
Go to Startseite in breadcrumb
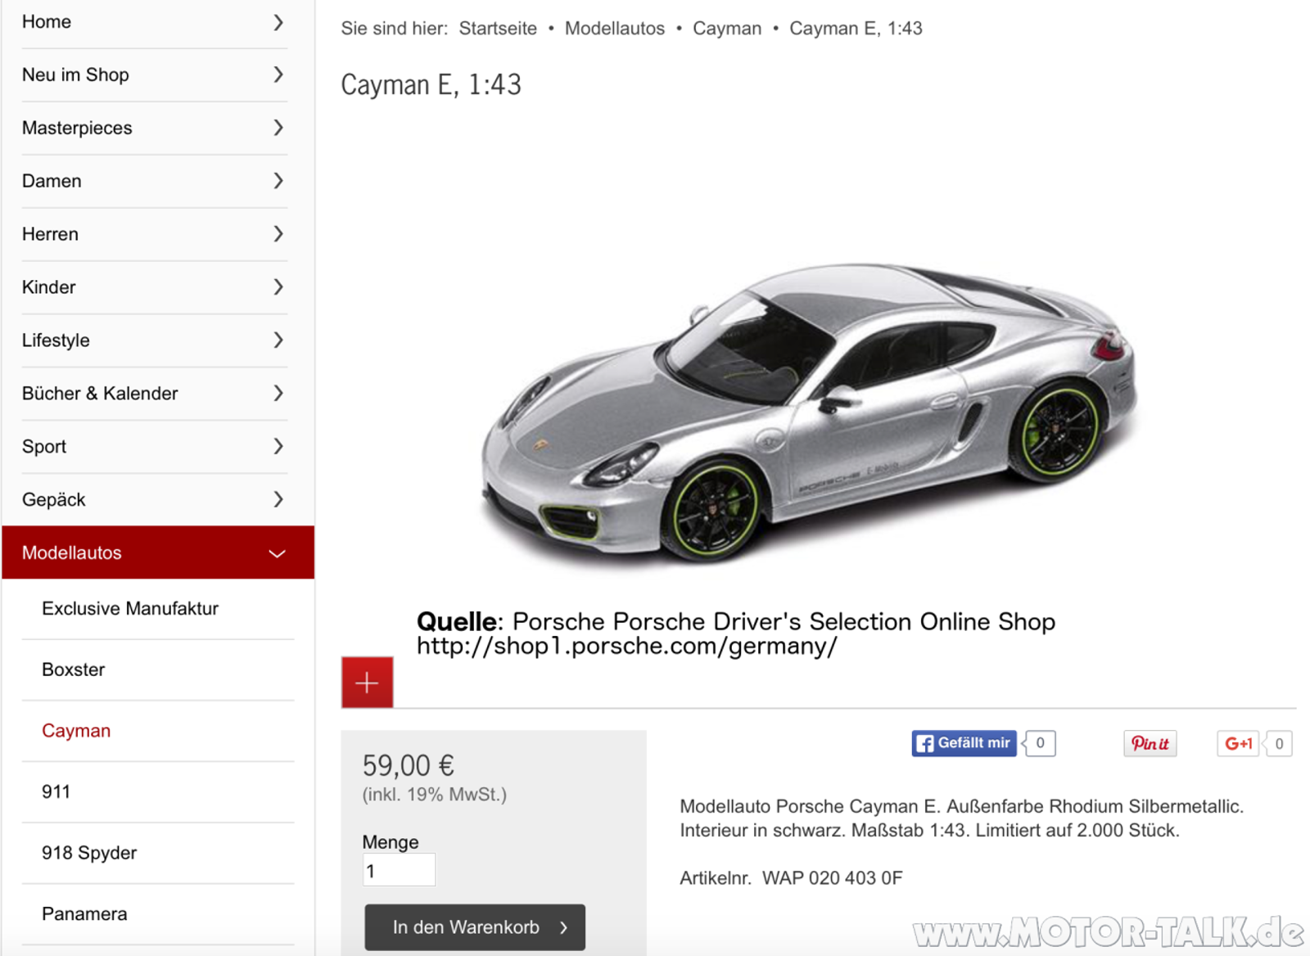tap(498, 29)
